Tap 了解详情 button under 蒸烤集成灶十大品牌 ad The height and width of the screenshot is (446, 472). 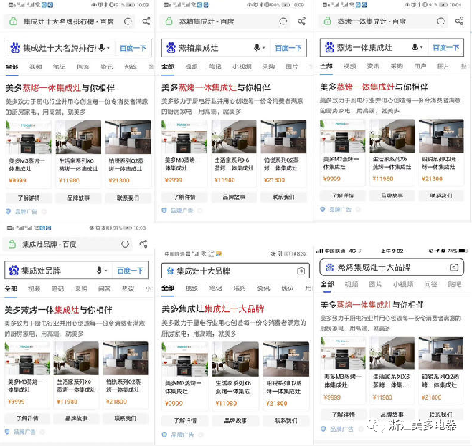click(344, 415)
